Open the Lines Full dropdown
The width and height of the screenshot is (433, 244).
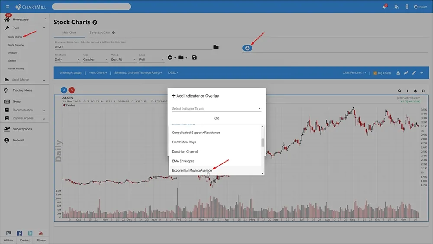tap(152, 59)
